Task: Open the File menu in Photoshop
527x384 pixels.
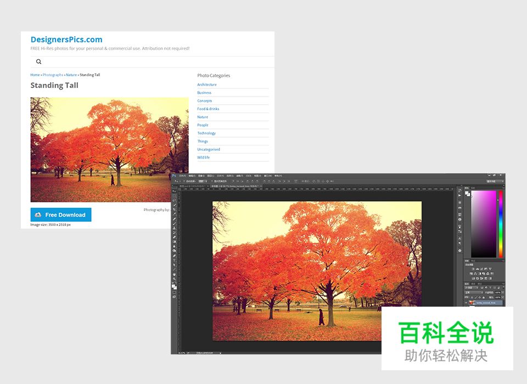Action: 182,176
